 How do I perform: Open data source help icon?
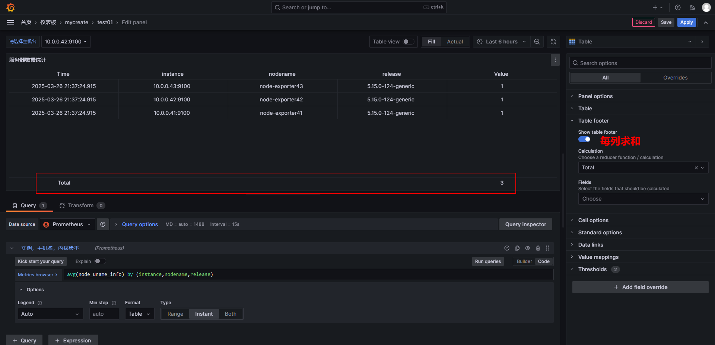(103, 224)
